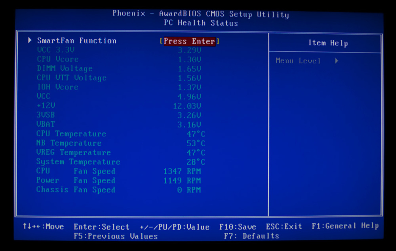Click the Move arrow keys hint
This screenshot has height=251, width=396.
(43, 227)
